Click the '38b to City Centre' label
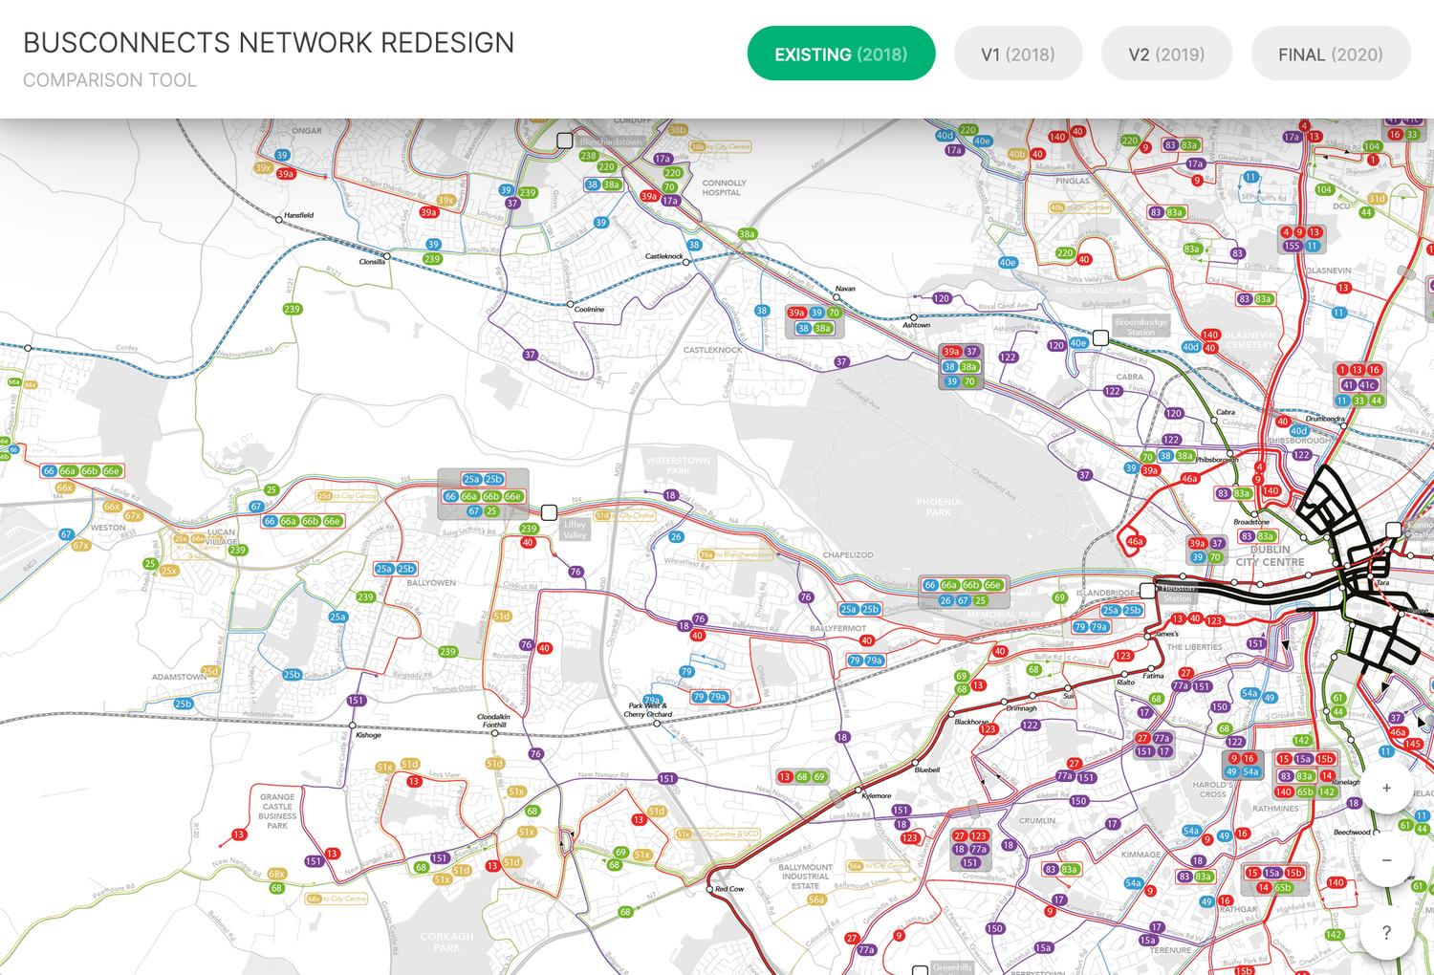 click(720, 147)
